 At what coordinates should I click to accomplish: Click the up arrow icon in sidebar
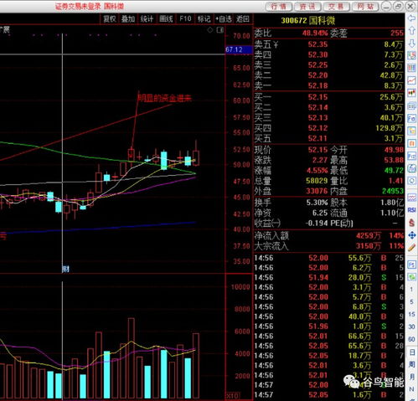coord(412,31)
